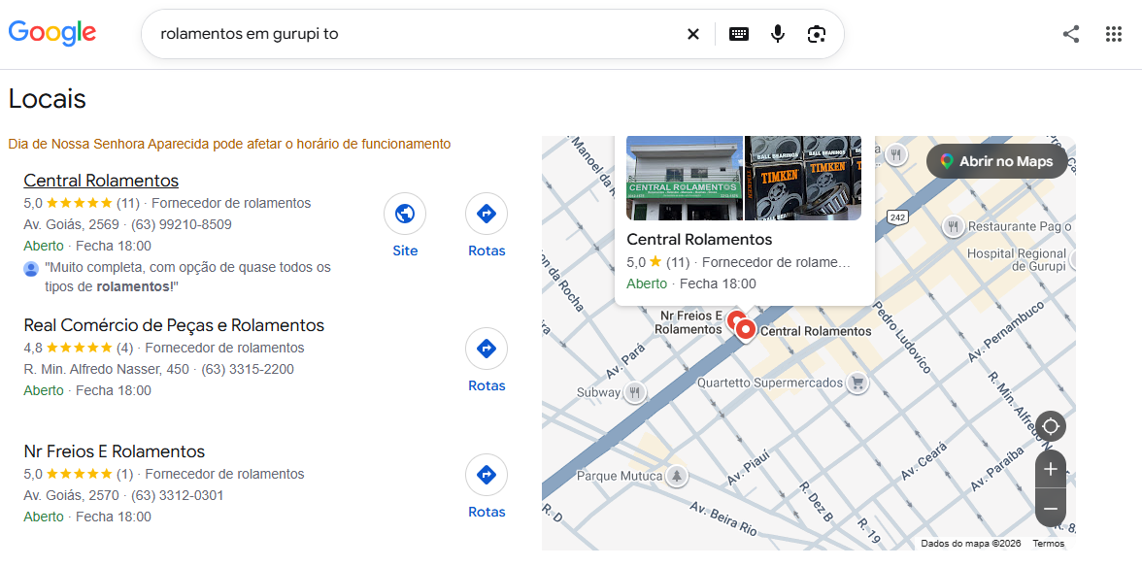1142x567 pixels.
Task: Click the Parque Mutuca tree marker
Action: pyautogui.click(x=678, y=476)
